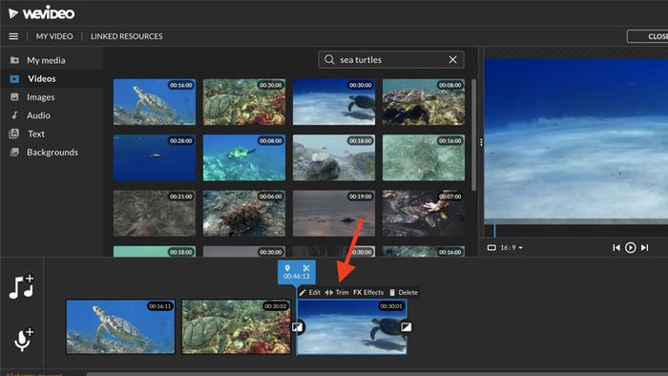Click the WeVideo logo
The height and width of the screenshot is (376, 668).
pyautogui.click(x=41, y=13)
